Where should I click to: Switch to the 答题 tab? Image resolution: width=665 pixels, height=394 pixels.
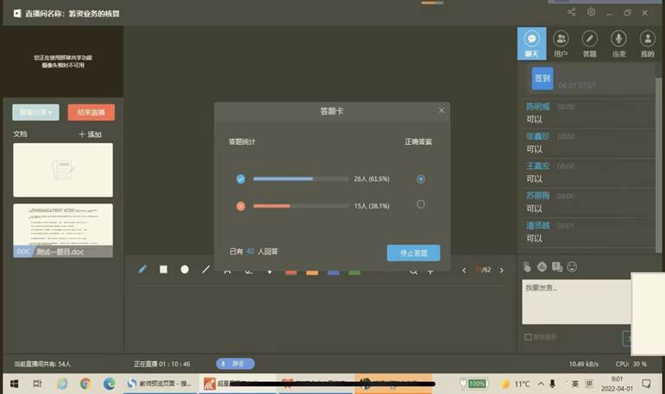(589, 43)
